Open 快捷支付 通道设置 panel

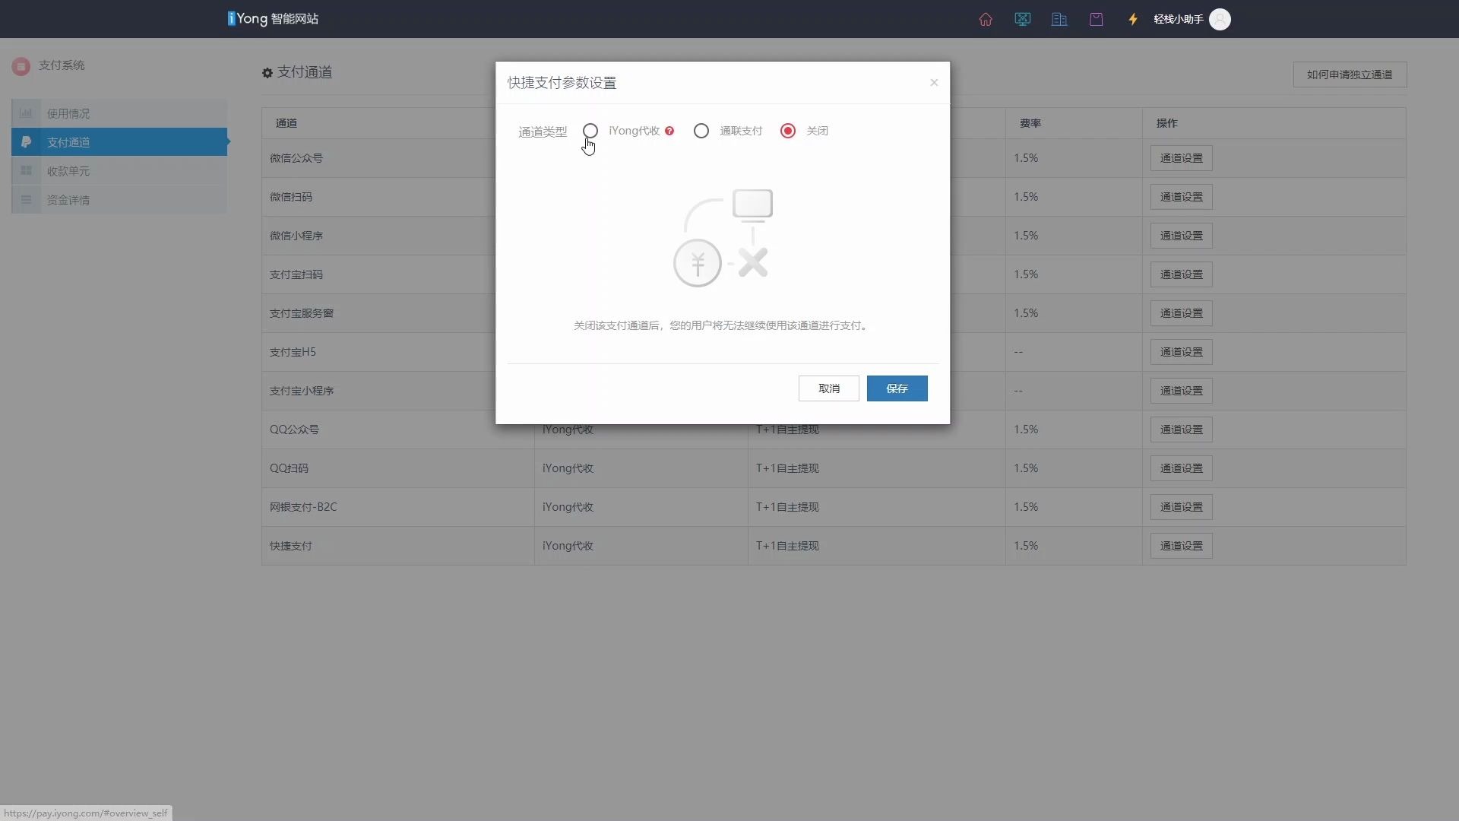[1180, 545]
